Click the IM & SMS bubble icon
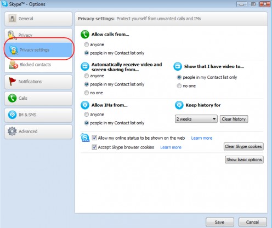 [x=12, y=115]
